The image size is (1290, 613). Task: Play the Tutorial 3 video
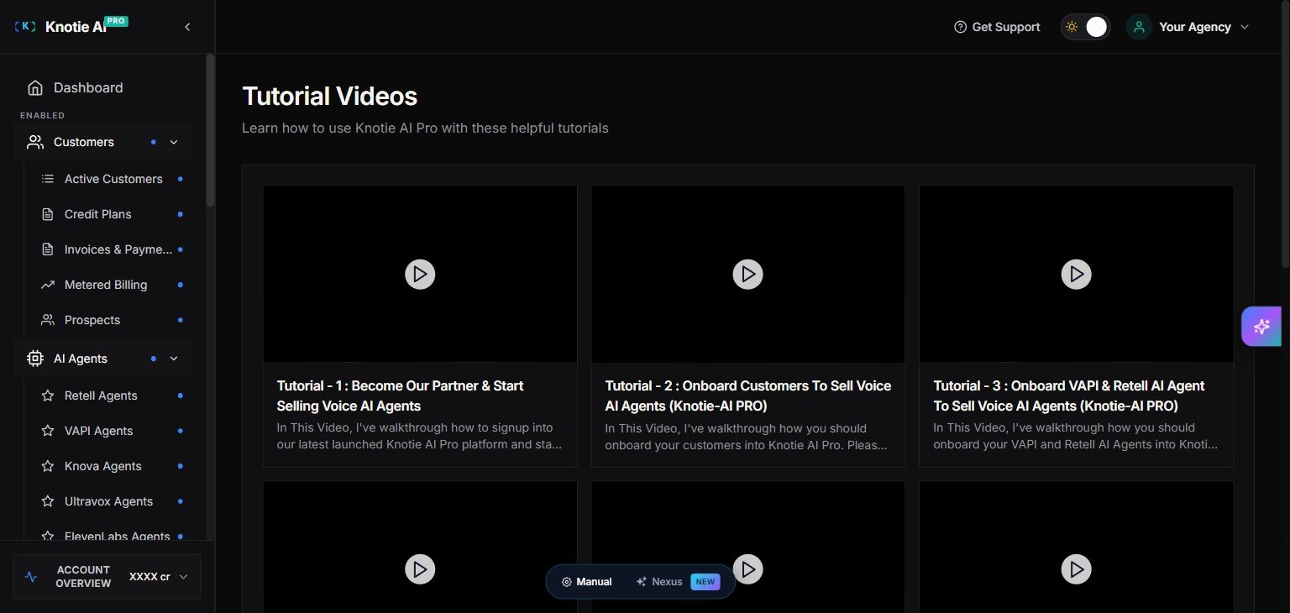(1076, 274)
